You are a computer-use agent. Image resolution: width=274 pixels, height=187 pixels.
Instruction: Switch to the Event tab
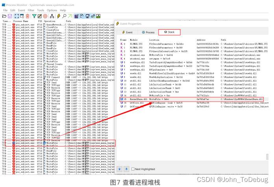pos(128,32)
